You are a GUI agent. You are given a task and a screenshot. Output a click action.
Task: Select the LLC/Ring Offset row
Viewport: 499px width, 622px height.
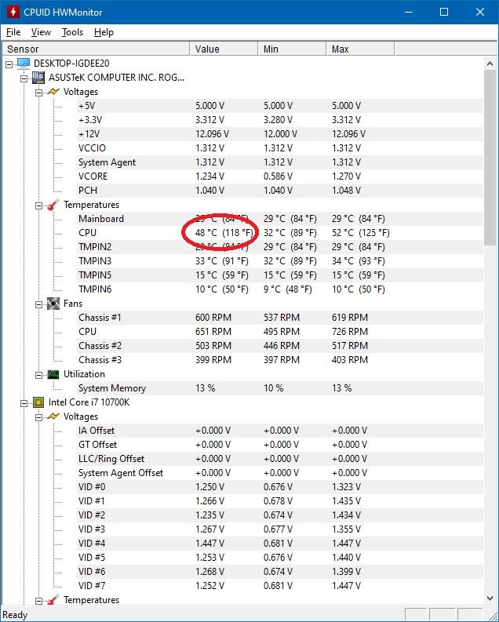pyautogui.click(x=280, y=459)
